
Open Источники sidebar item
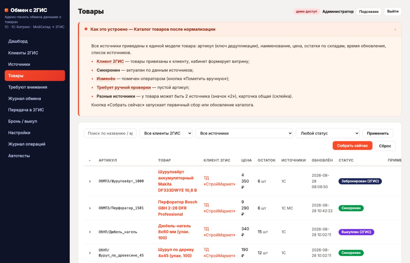tap(35, 64)
